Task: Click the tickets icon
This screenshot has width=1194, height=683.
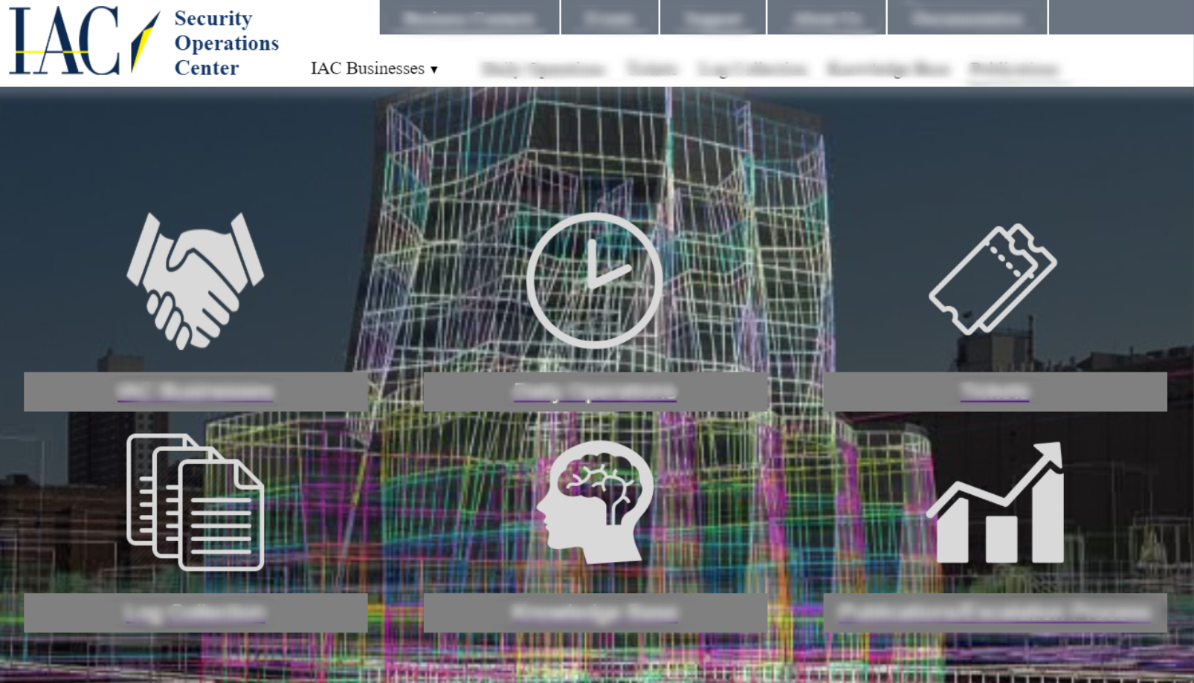Action: coord(993,279)
